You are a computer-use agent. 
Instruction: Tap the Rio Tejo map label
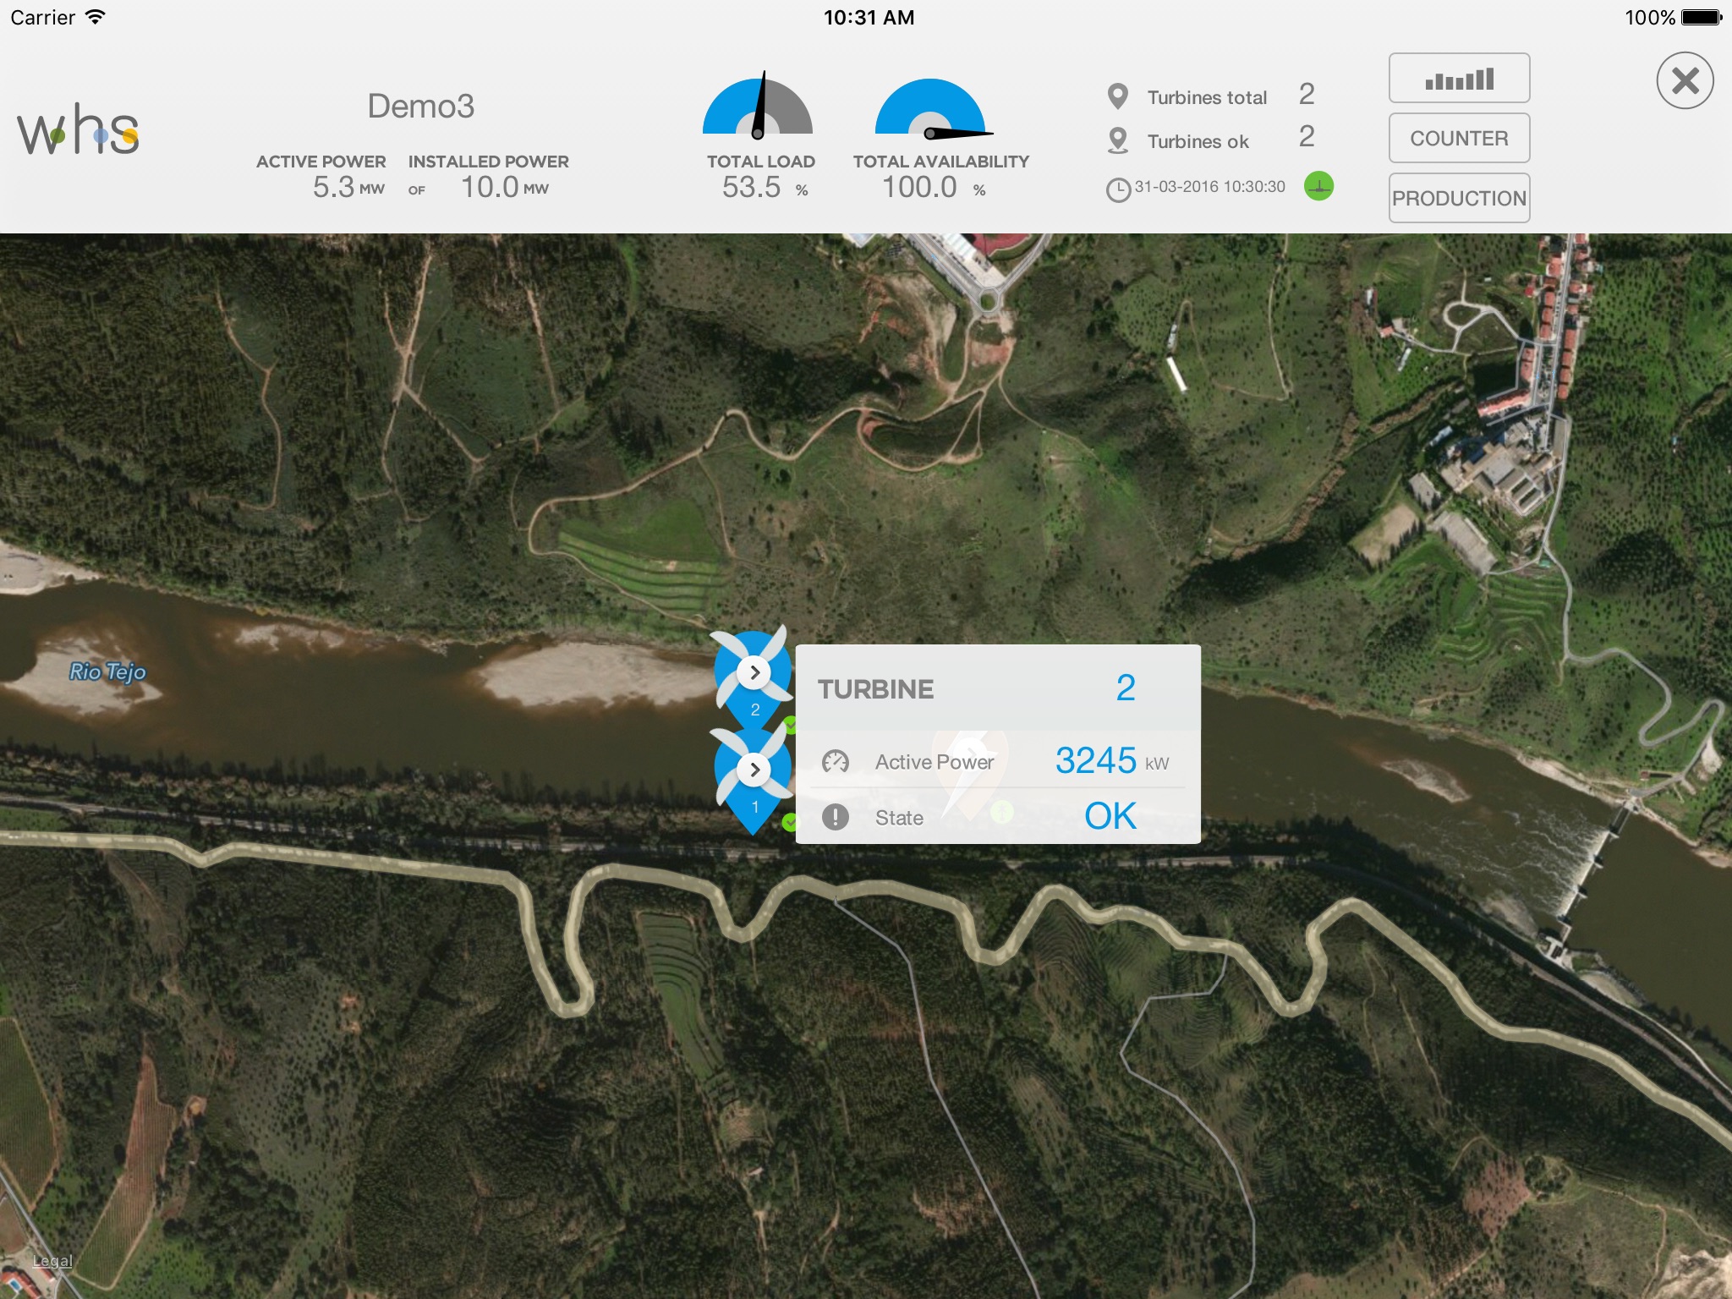click(x=107, y=671)
